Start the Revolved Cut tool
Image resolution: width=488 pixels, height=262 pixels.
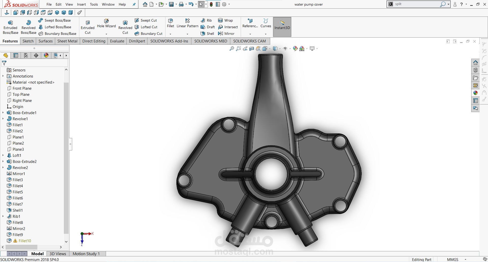[125, 27]
